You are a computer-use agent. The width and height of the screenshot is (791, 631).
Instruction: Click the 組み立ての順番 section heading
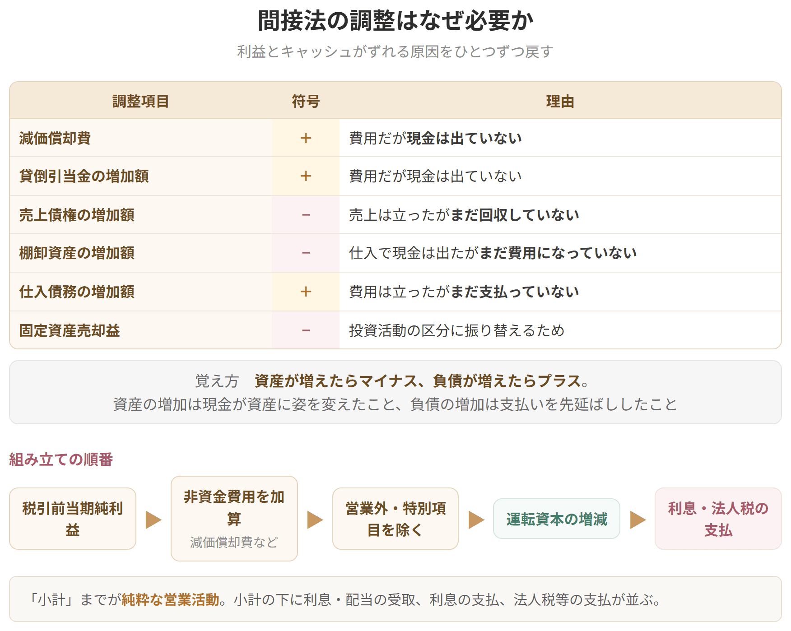[x=61, y=459]
